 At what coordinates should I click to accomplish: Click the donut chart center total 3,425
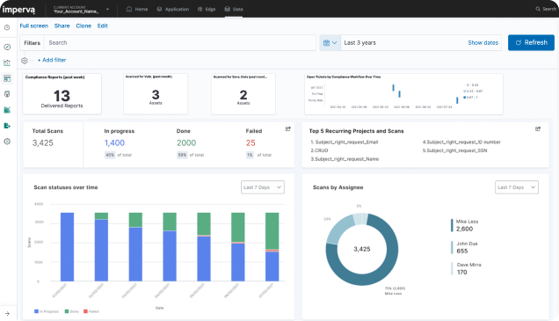362,249
